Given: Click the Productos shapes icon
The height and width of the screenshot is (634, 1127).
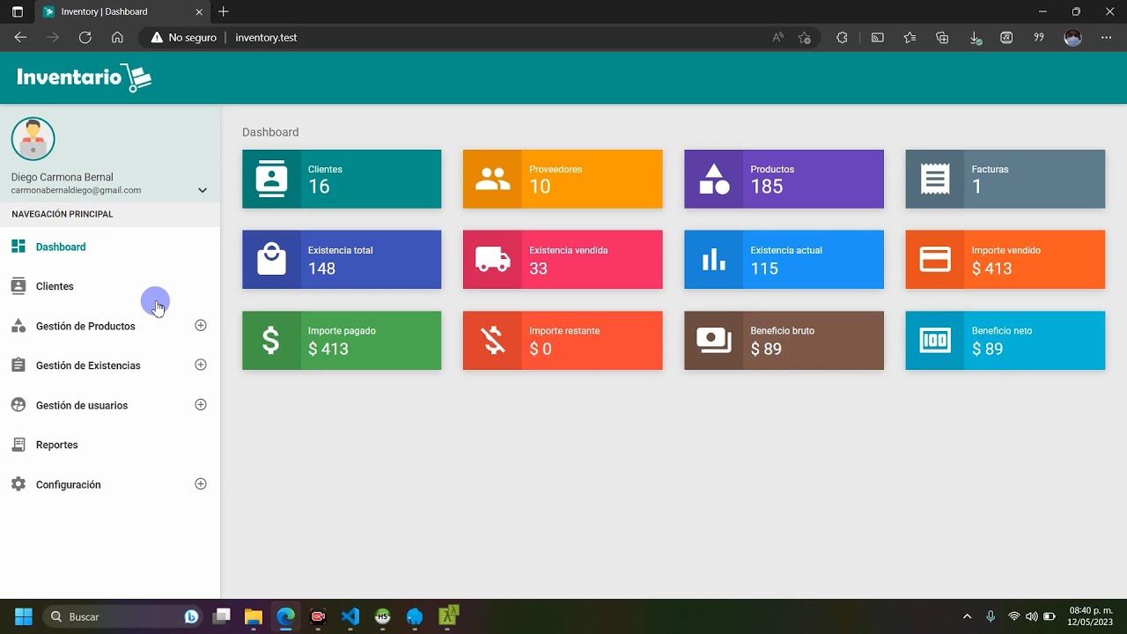Looking at the screenshot, I should 714,179.
